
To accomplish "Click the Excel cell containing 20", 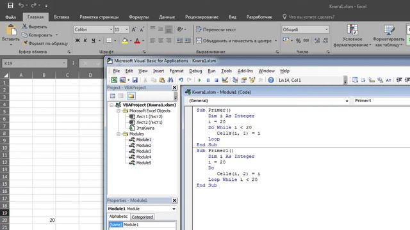I will 44,220.
